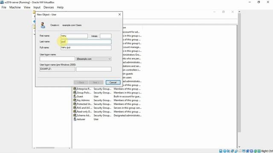Click the Full name input field
The image size is (273, 153).
pos(86,48)
